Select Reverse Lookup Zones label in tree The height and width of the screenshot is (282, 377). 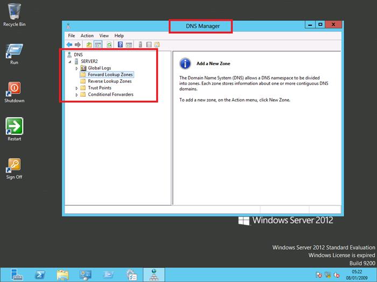point(110,81)
